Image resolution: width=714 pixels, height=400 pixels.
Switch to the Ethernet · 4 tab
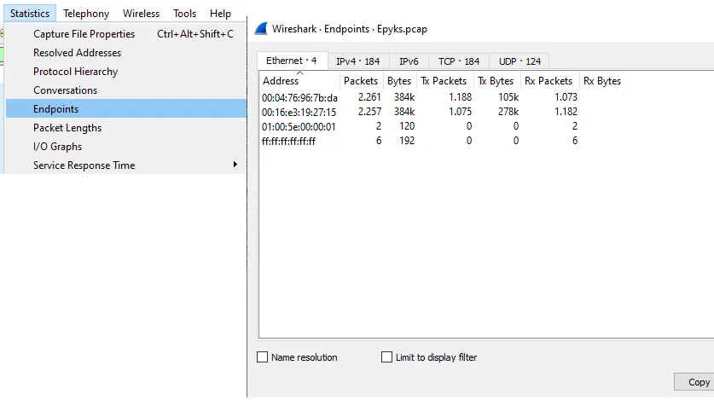[293, 61]
